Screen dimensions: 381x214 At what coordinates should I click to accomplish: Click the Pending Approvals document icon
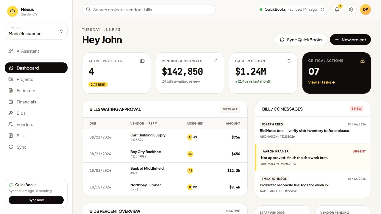(216, 61)
